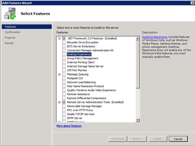Select the Confirmation step in sidebar

13,32
